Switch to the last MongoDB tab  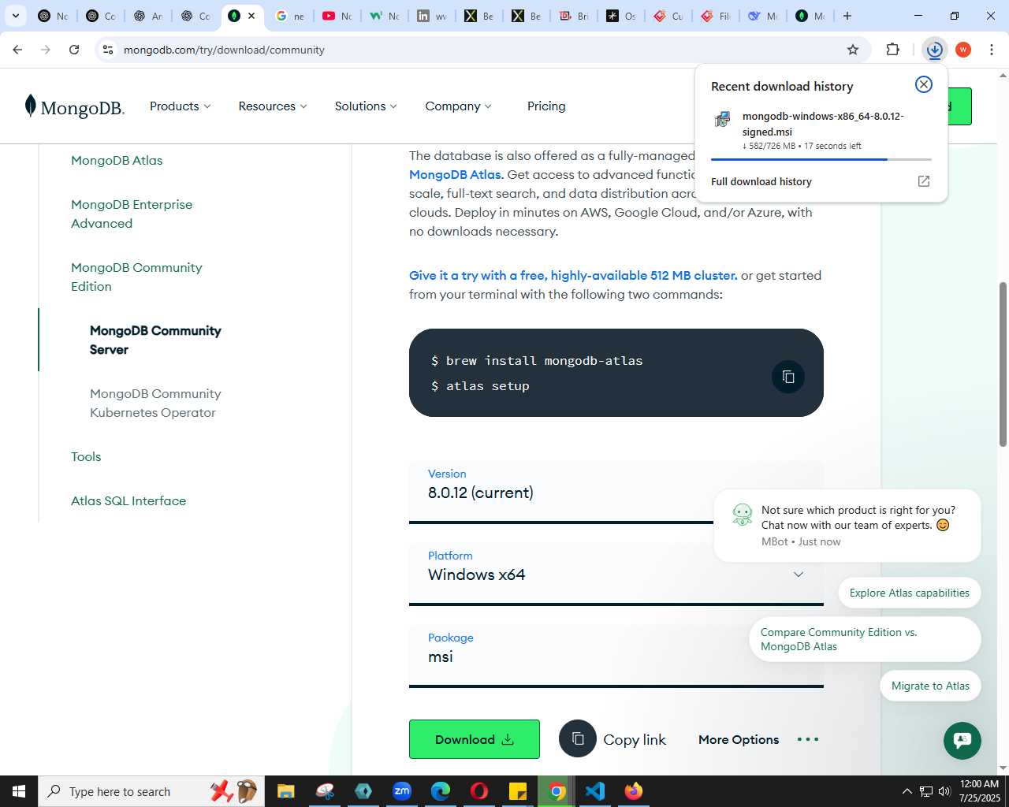[810, 16]
